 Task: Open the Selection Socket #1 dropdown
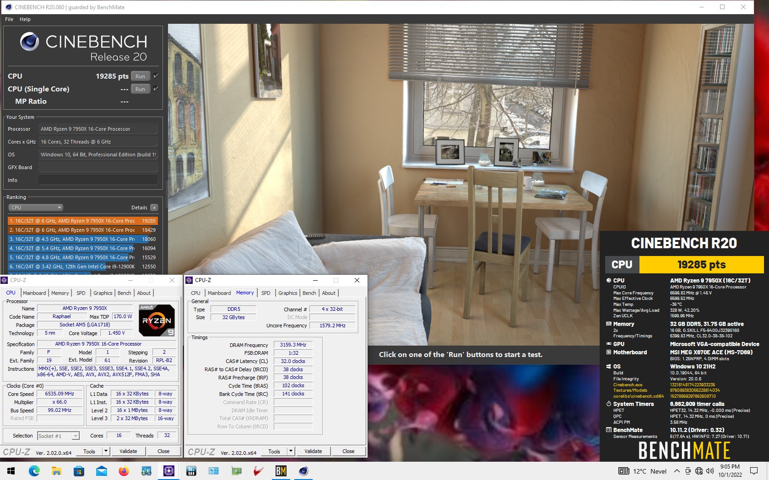pyautogui.click(x=58, y=436)
